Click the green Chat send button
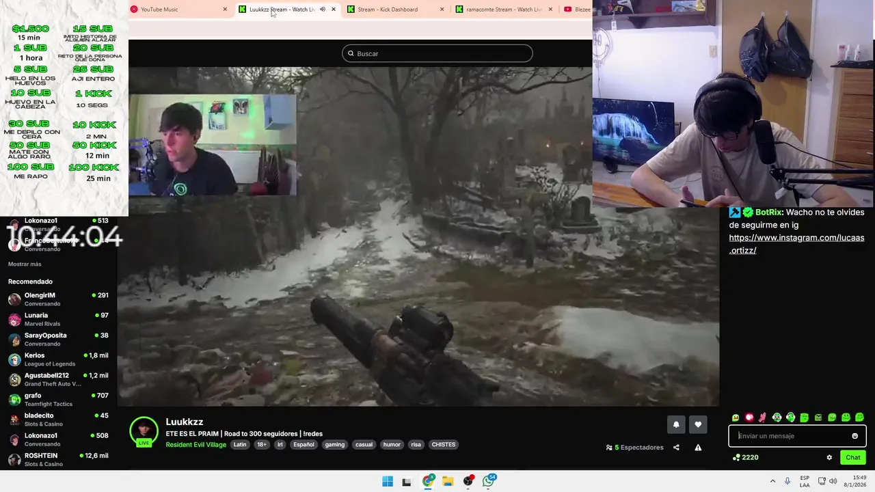The width and height of the screenshot is (875, 492). point(853,457)
